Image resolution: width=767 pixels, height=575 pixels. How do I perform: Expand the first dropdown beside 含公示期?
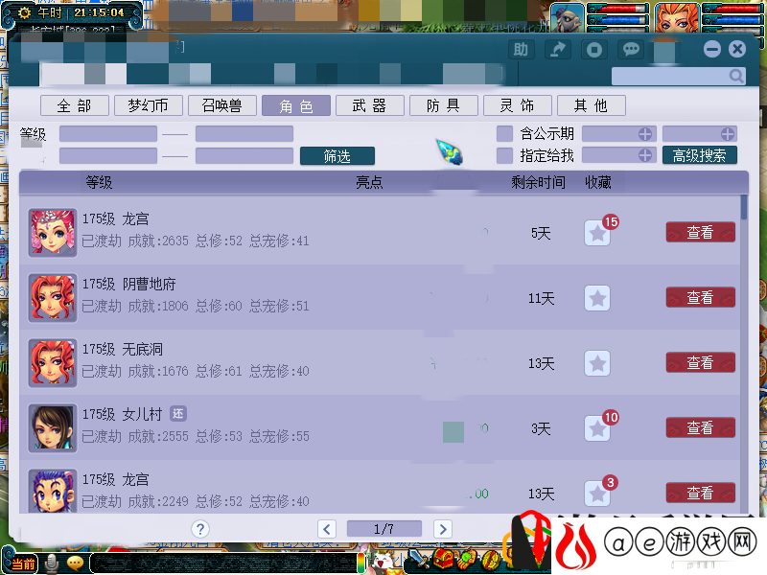tap(618, 134)
